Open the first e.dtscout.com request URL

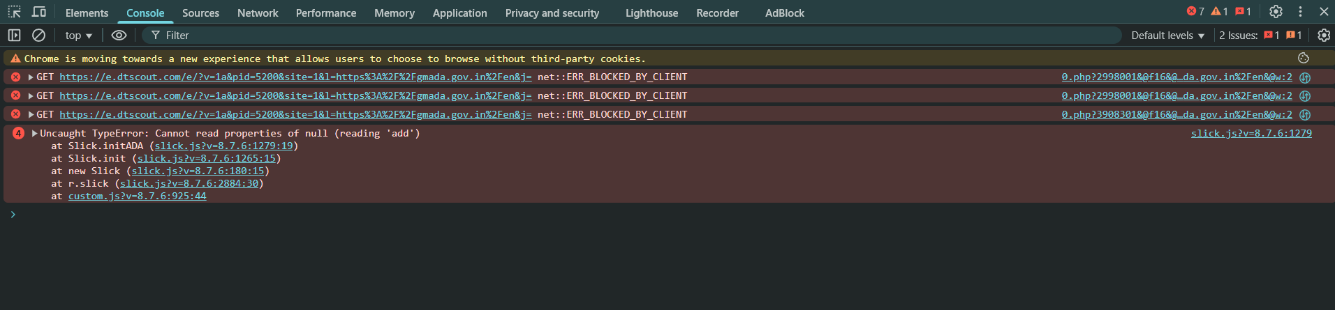pyautogui.click(x=295, y=77)
